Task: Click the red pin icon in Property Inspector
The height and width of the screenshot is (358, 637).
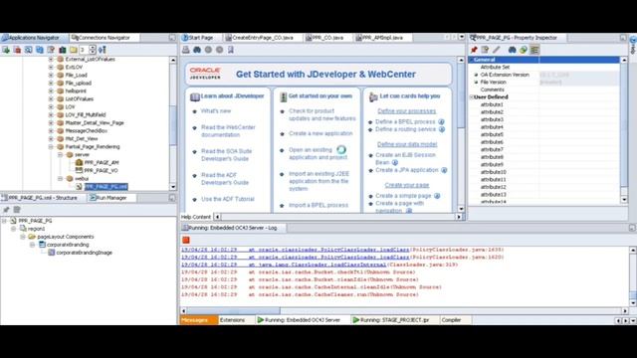Action: point(474,50)
